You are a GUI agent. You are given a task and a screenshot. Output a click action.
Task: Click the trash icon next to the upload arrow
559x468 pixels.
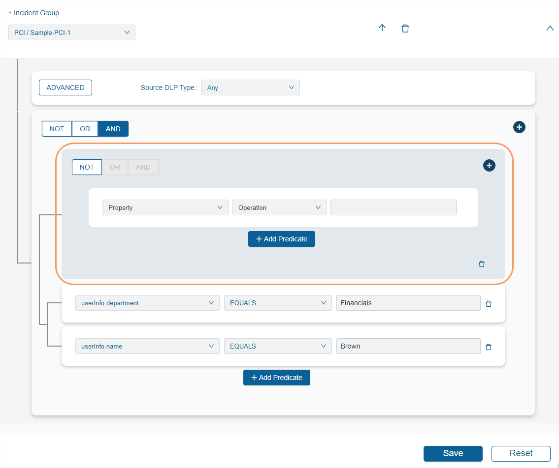pyautogui.click(x=405, y=28)
